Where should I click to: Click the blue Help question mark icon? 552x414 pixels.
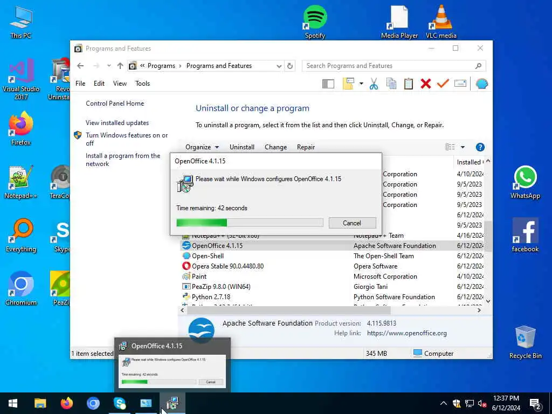(480, 147)
